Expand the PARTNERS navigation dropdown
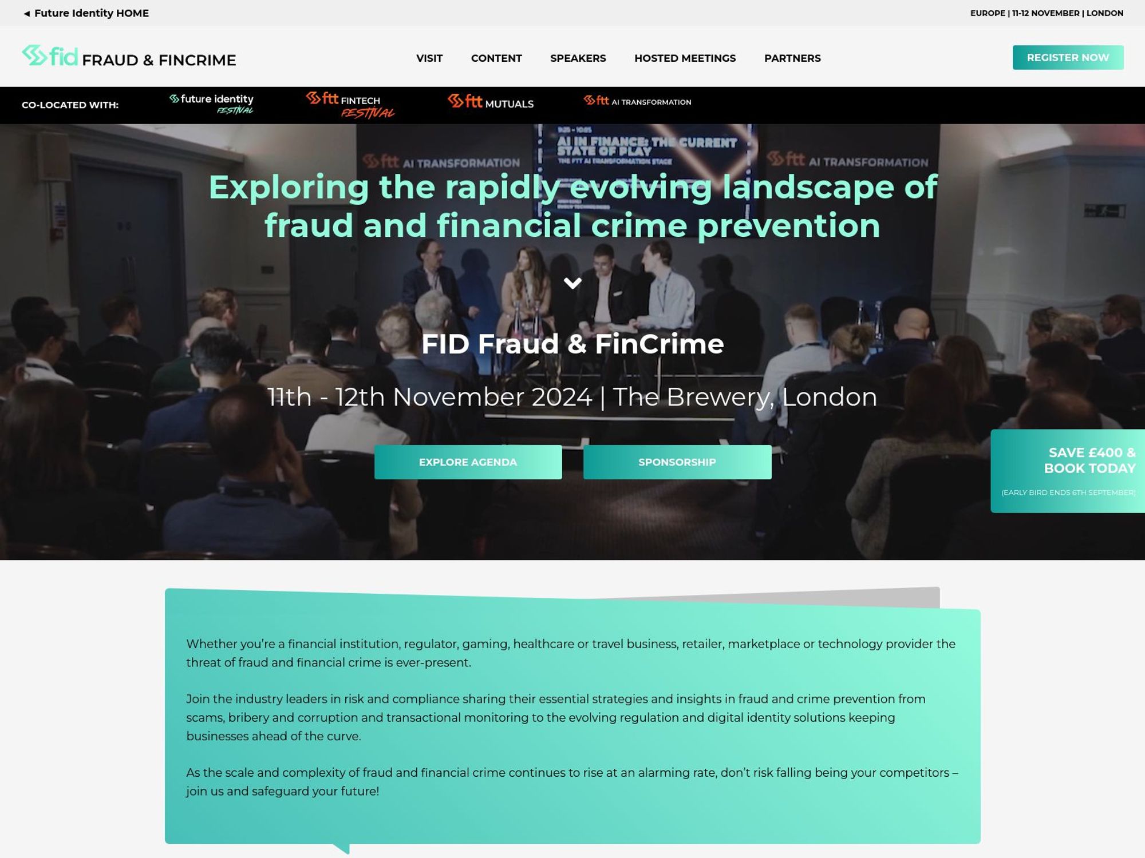 (792, 58)
